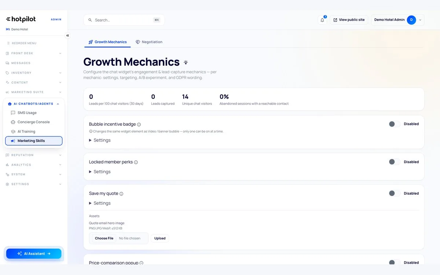Click the AI Training robot icon

13,132
